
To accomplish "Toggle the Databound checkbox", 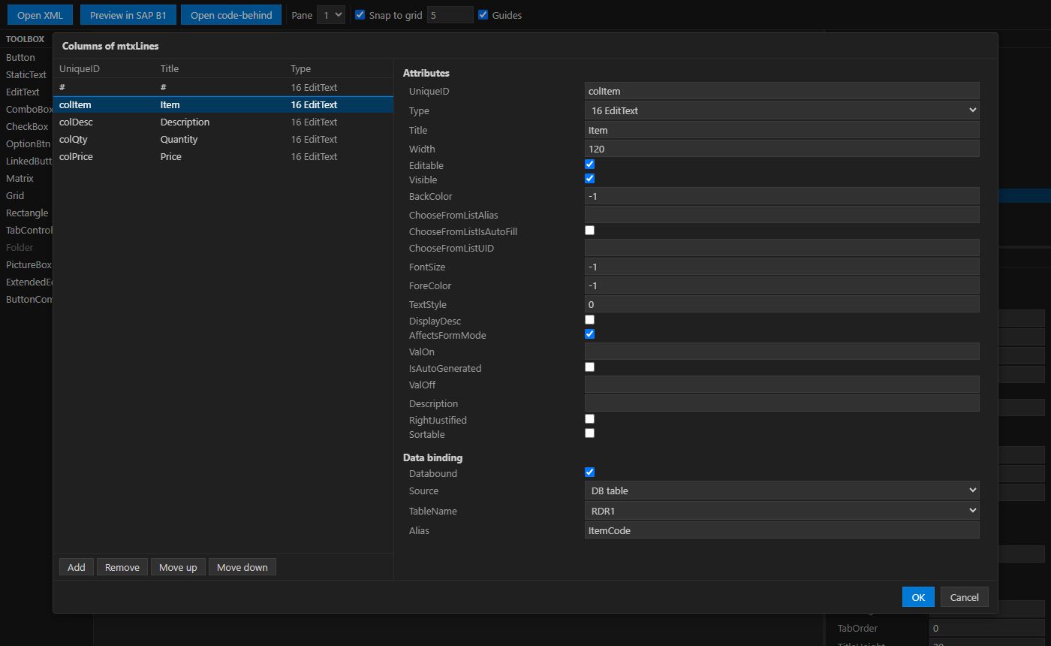I will tap(589, 472).
